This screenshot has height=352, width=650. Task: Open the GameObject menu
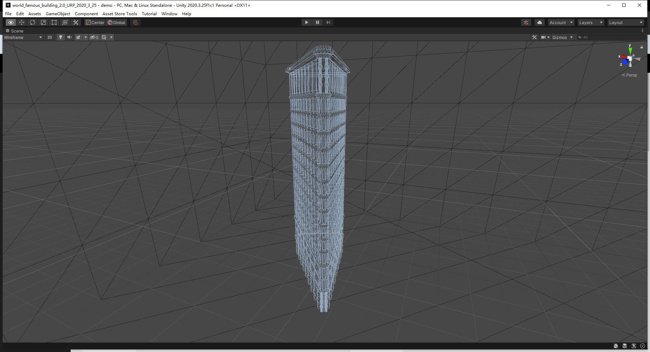pos(58,14)
